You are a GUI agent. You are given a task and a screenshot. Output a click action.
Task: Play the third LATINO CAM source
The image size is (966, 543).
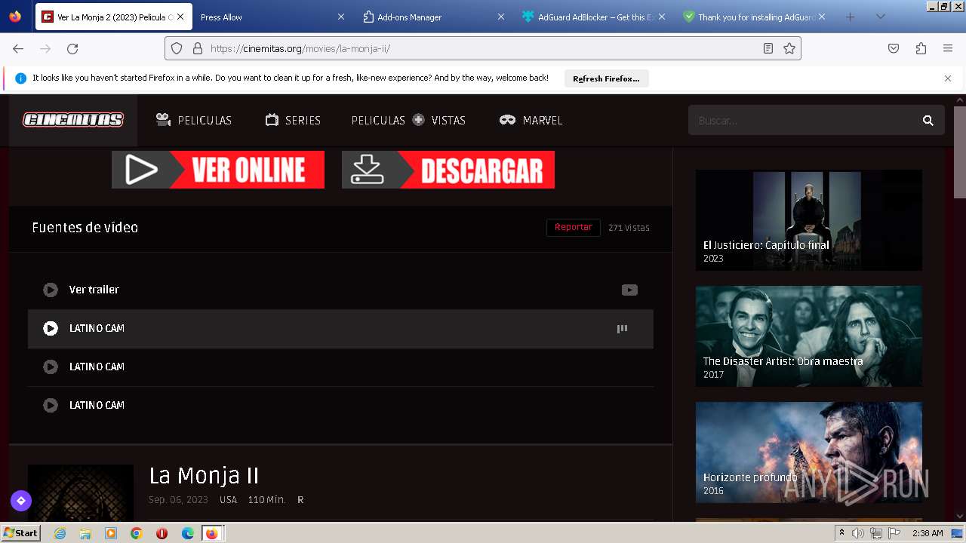coord(51,405)
